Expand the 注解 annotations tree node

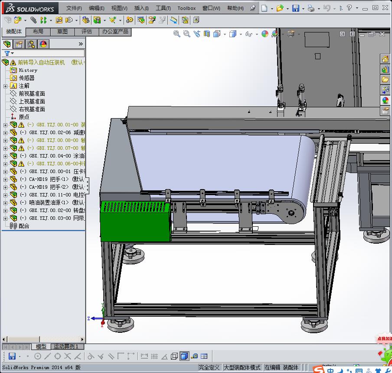click(x=5, y=86)
